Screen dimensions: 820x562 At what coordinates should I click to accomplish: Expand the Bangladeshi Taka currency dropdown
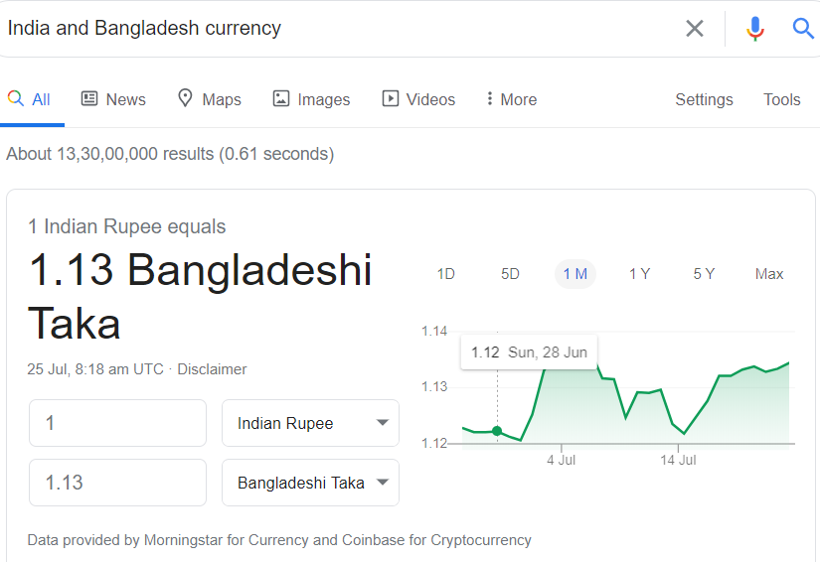[311, 483]
